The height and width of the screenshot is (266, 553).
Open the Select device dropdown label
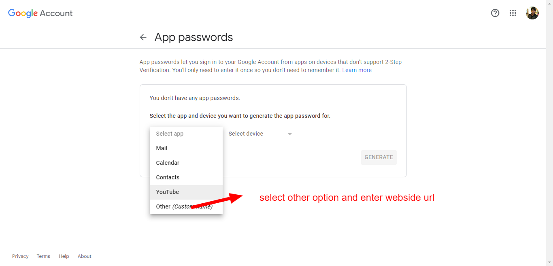tap(246, 134)
